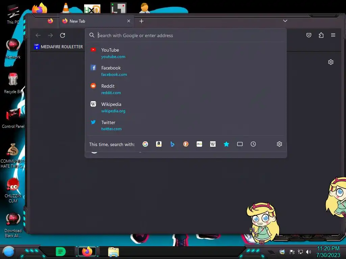The height and width of the screenshot is (259, 346).
Task: Click the Firefox taskbar button
Action: (x=87, y=252)
